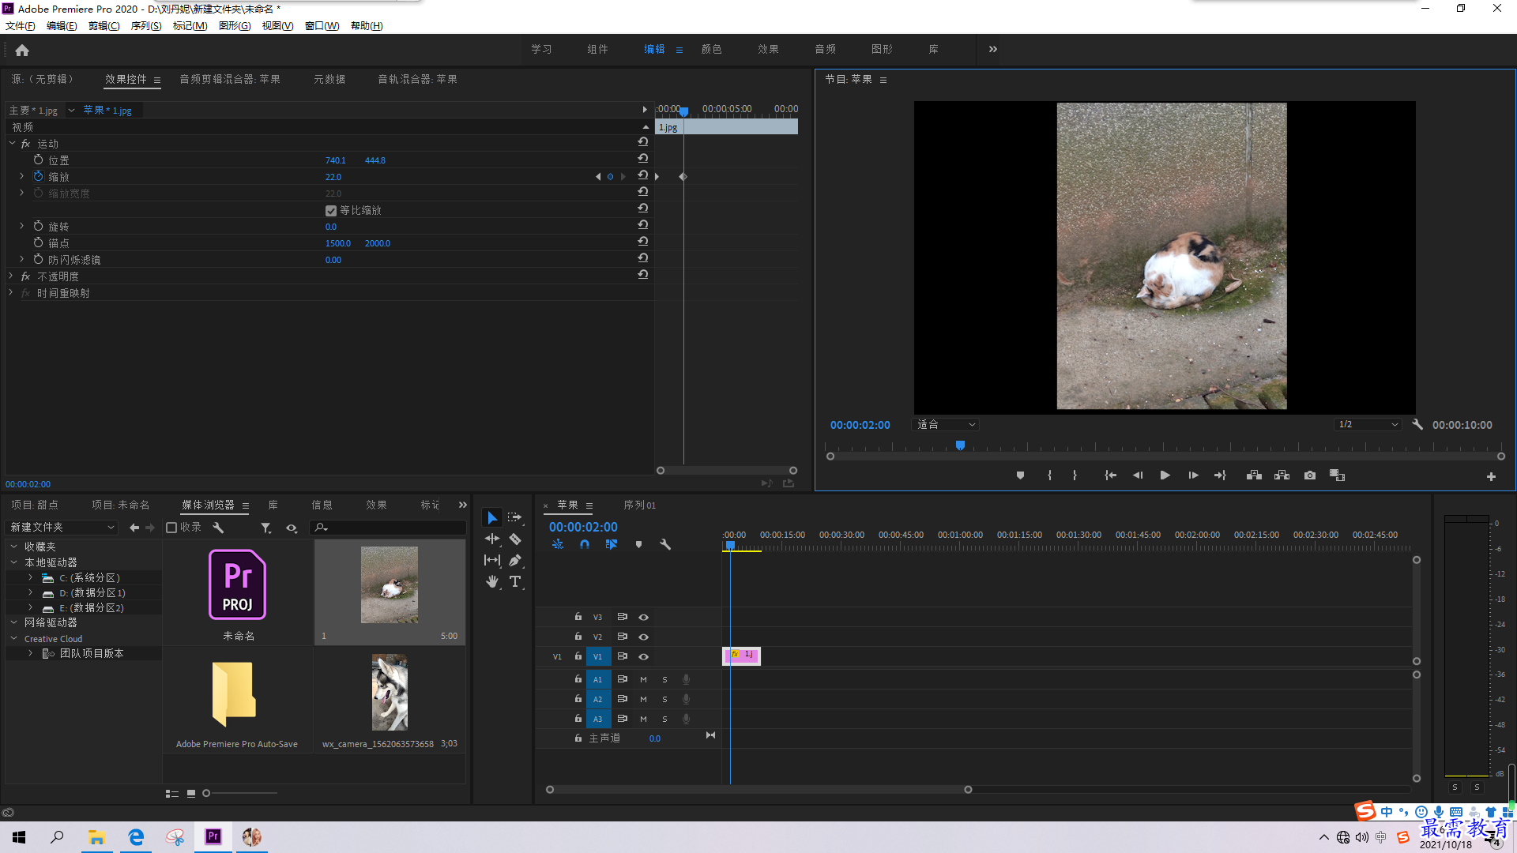Play the program monitor
The image size is (1517, 853).
(x=1165, y=475)
